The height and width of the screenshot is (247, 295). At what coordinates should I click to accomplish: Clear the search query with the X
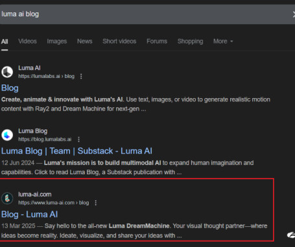coord(294,14)
